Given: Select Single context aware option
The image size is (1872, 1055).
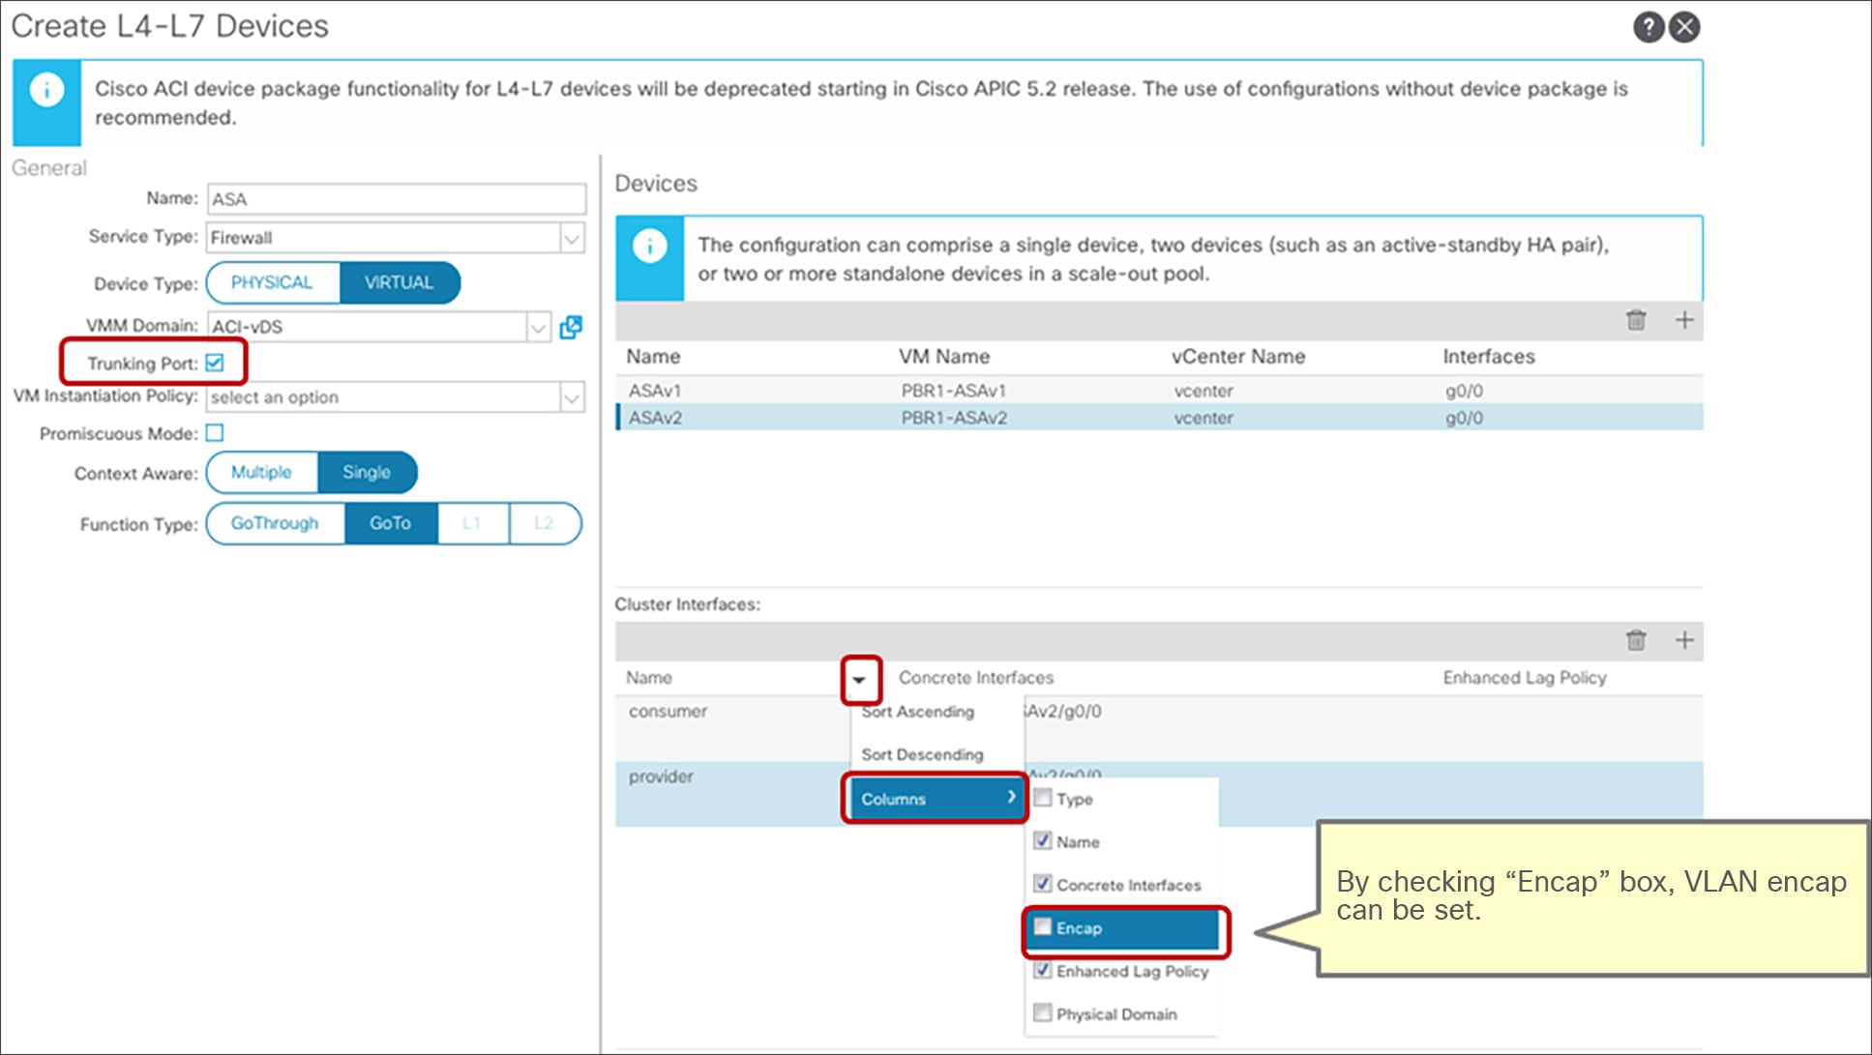Looking at the screenshot, I should [367, 472].
